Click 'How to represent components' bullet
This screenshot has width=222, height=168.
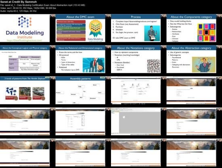(x=126, y=52)
